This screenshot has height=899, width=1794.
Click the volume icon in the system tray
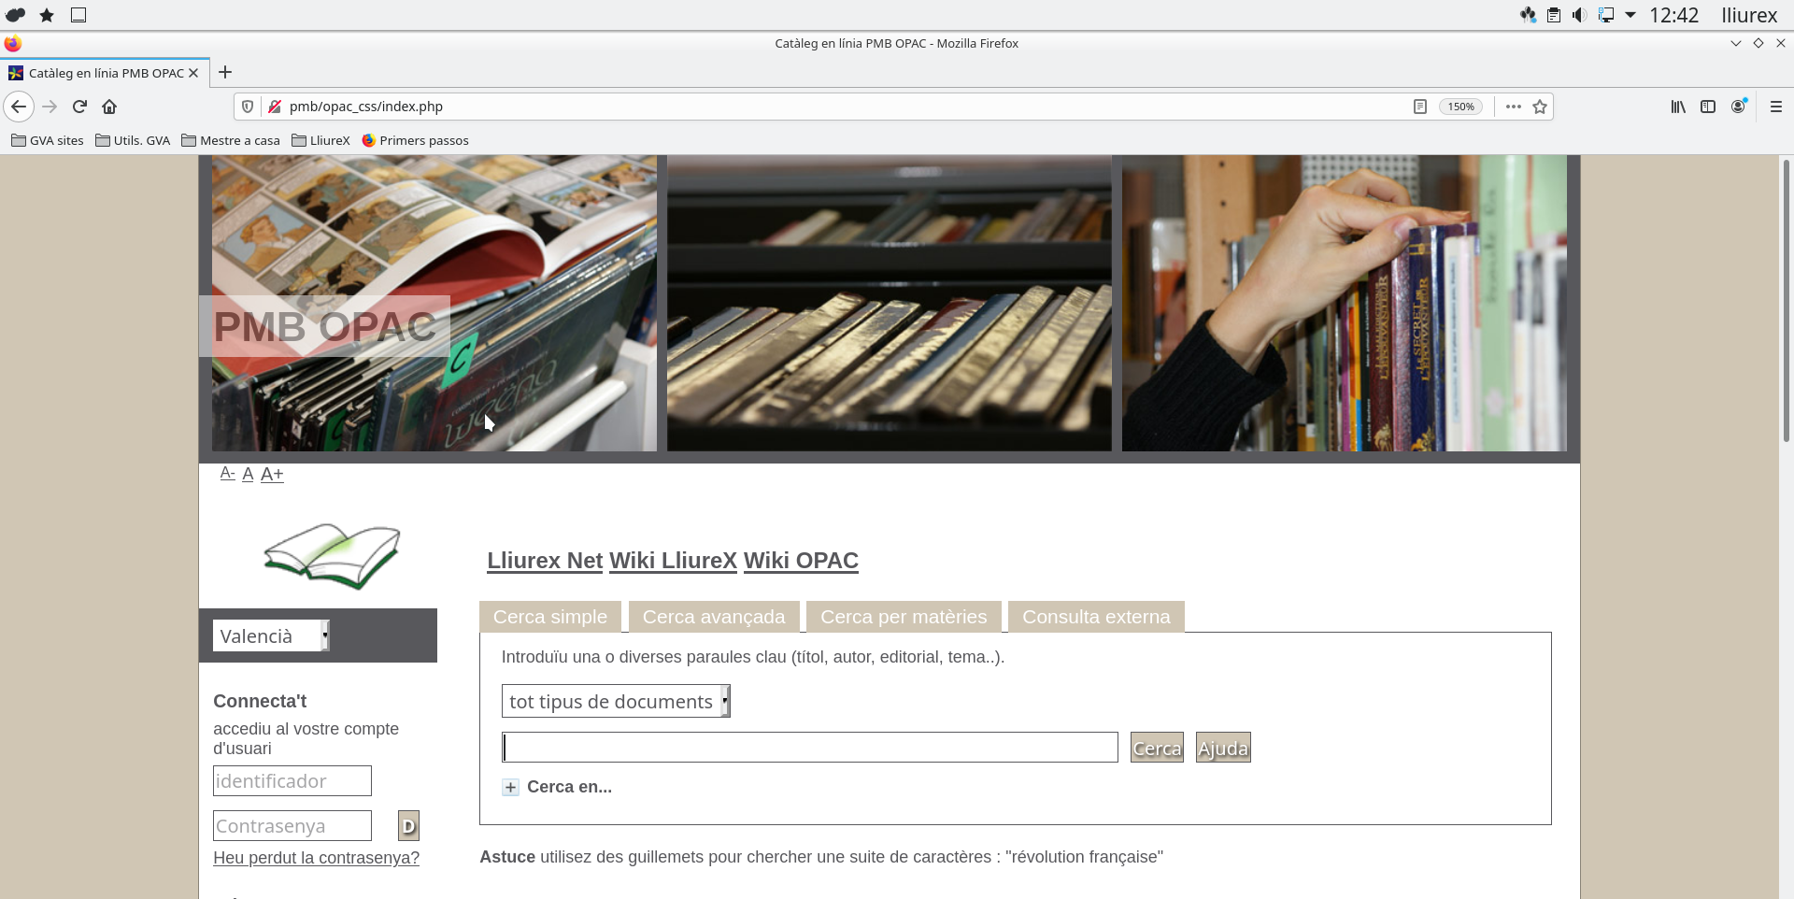coord(1579,15)
